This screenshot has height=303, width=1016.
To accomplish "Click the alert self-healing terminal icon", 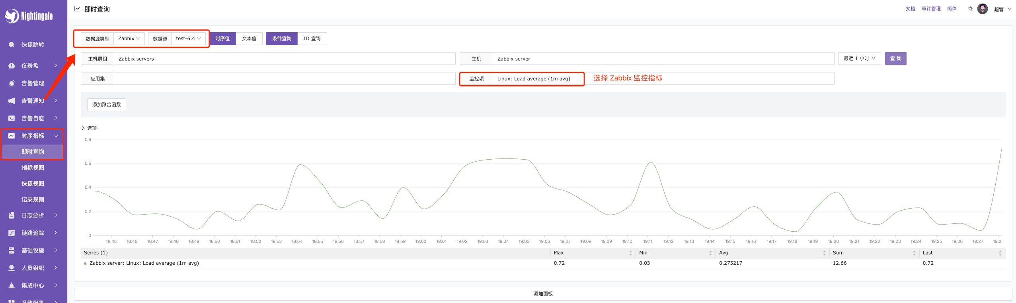I will [12, 118].
